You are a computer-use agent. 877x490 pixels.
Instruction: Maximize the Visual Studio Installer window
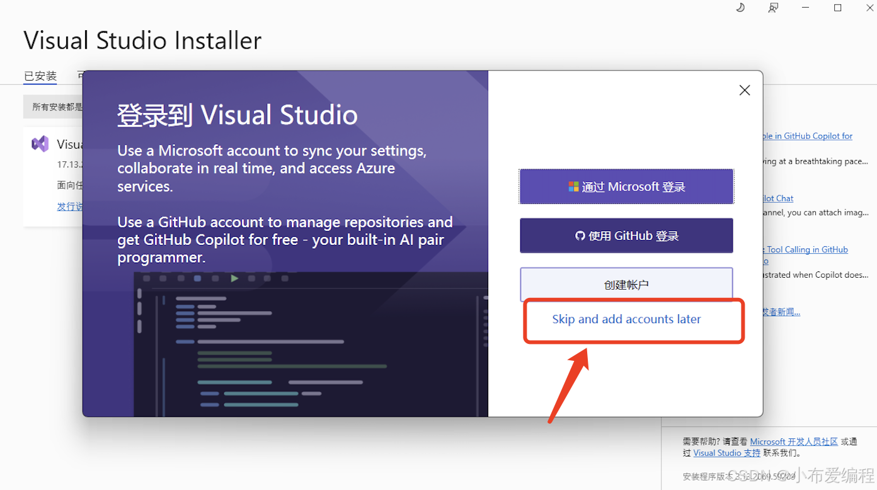[838, 8]
